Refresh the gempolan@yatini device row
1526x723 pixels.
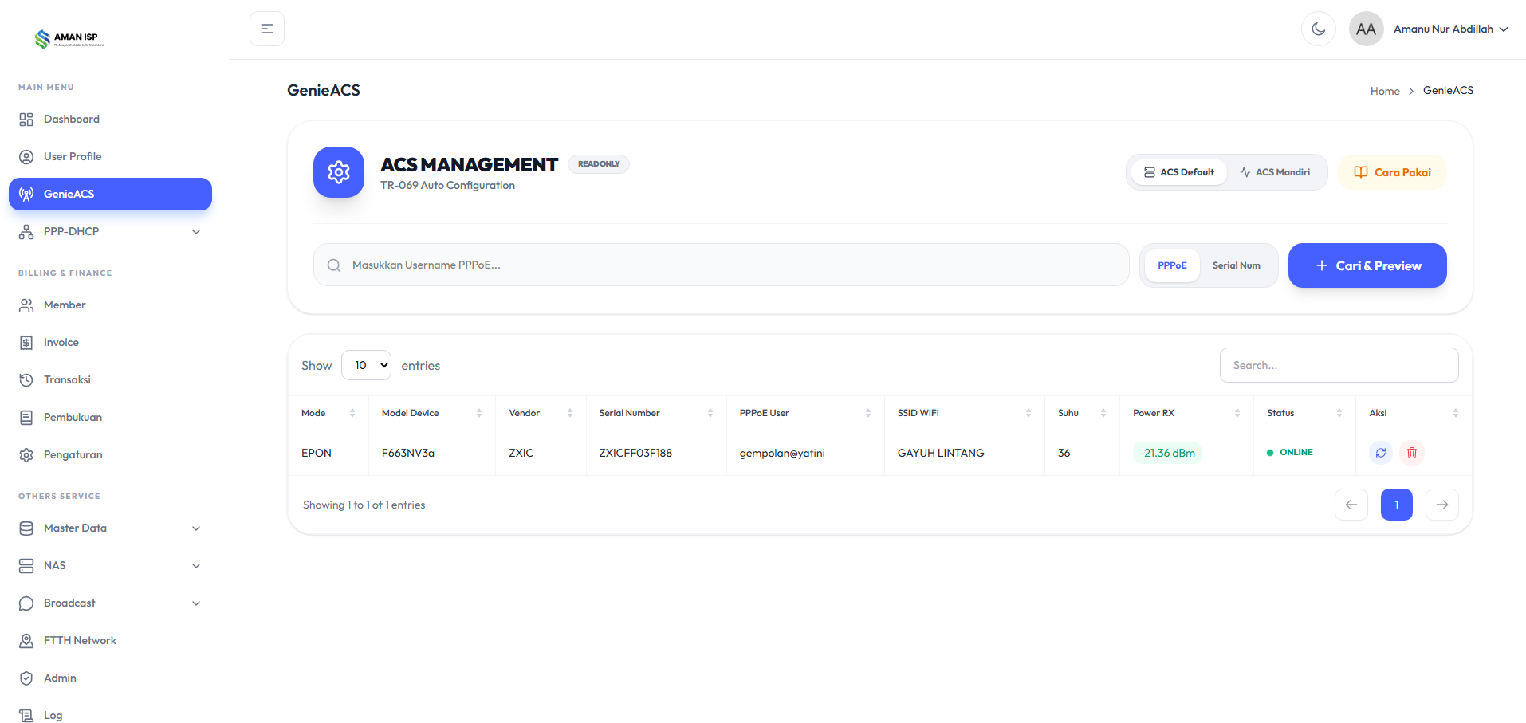coord(1381,453)
